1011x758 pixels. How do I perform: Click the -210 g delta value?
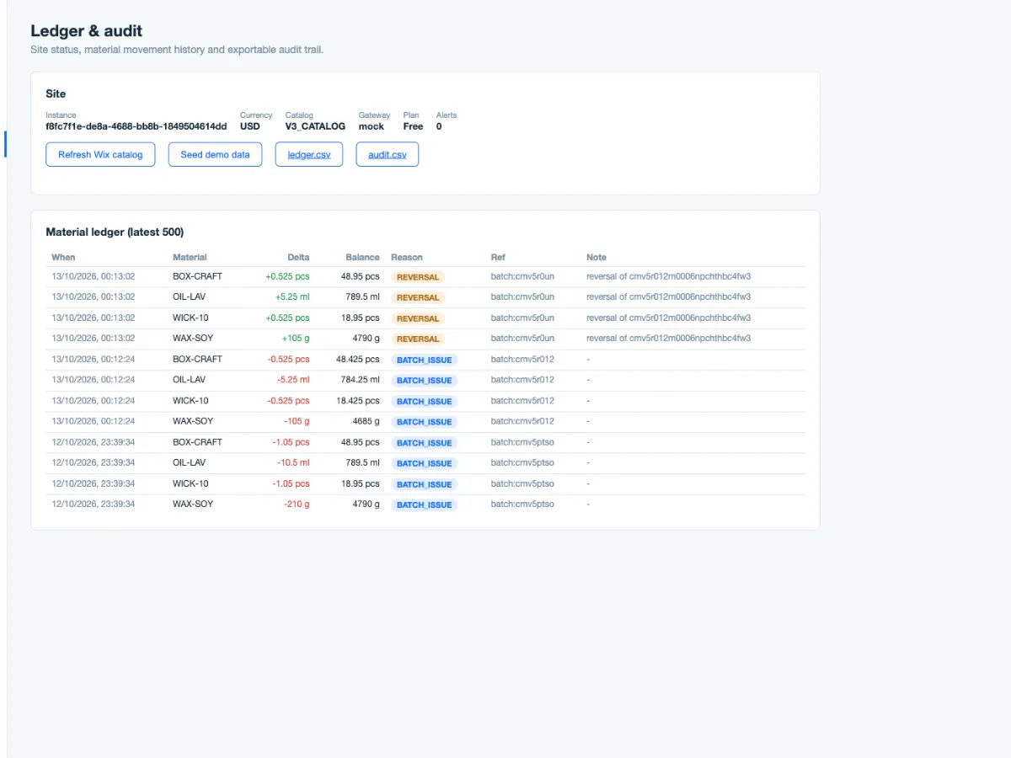(x=297, y=504)
